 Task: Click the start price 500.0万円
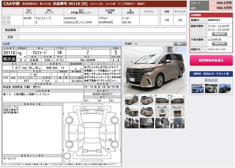pyautogui.click(x=224, y=3)
